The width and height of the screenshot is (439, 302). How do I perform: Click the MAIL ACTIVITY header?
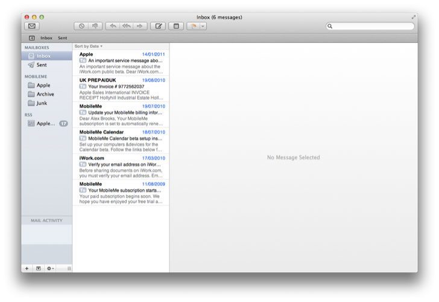(47, 220)
